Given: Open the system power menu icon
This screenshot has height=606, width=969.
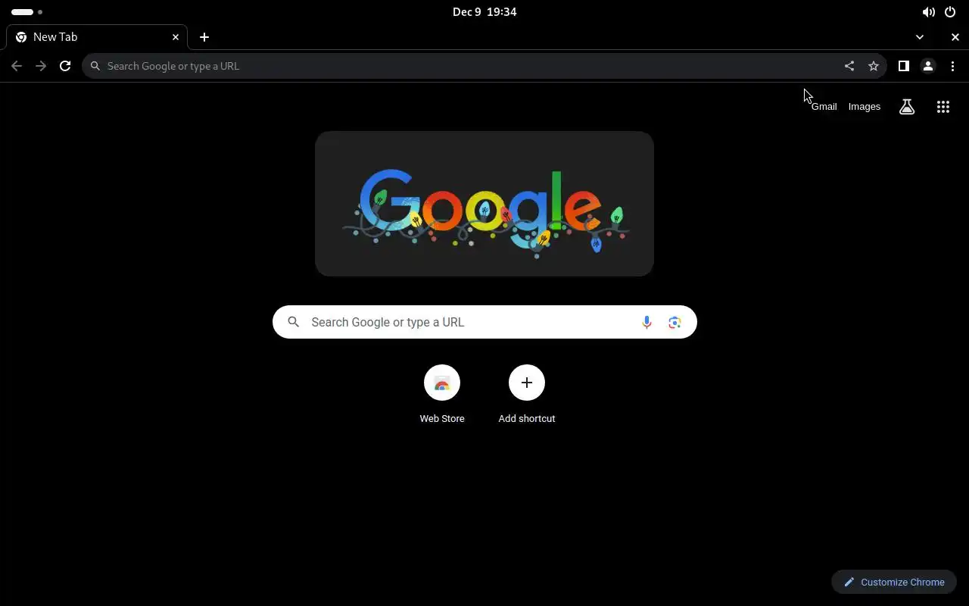Looking at the screenshot, I should pyautogui.click(x=950, y=12).
